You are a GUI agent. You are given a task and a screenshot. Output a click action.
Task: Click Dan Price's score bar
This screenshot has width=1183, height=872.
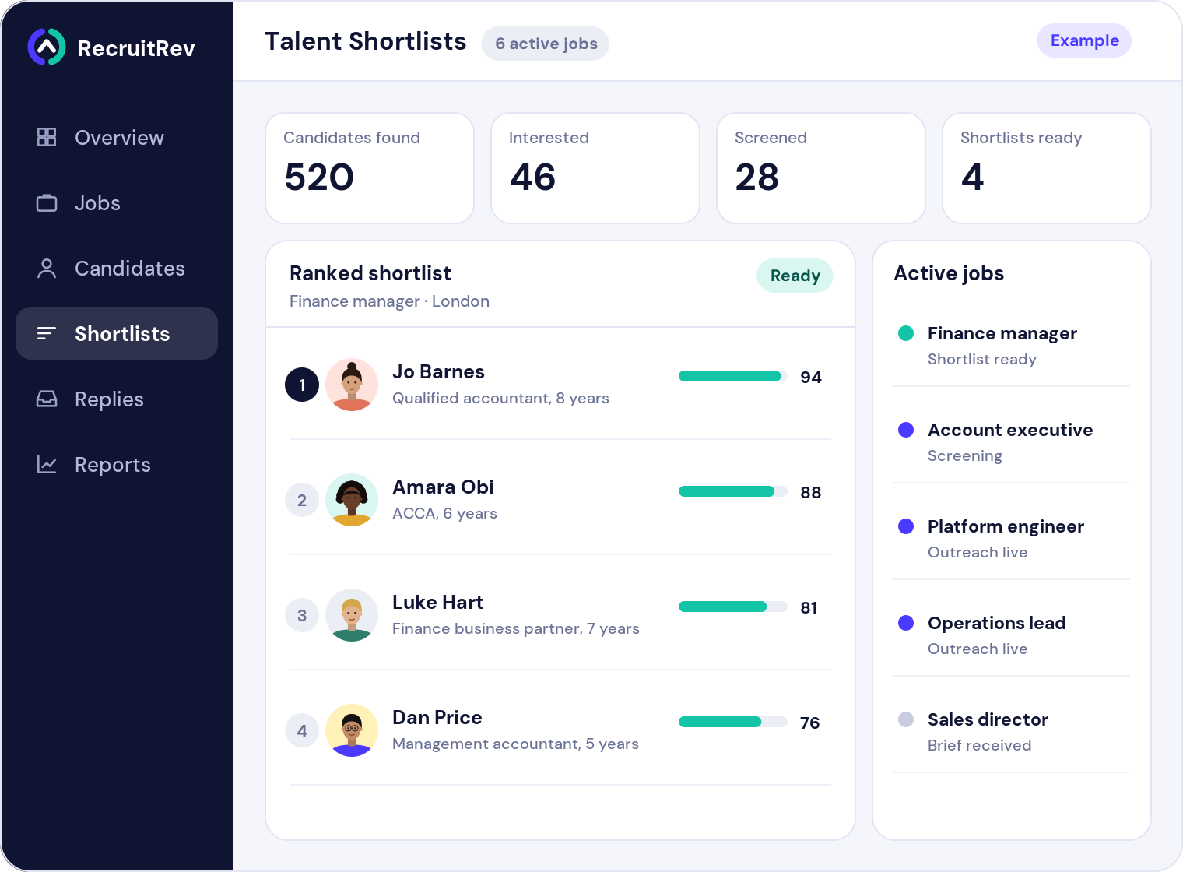pos(733,722)
